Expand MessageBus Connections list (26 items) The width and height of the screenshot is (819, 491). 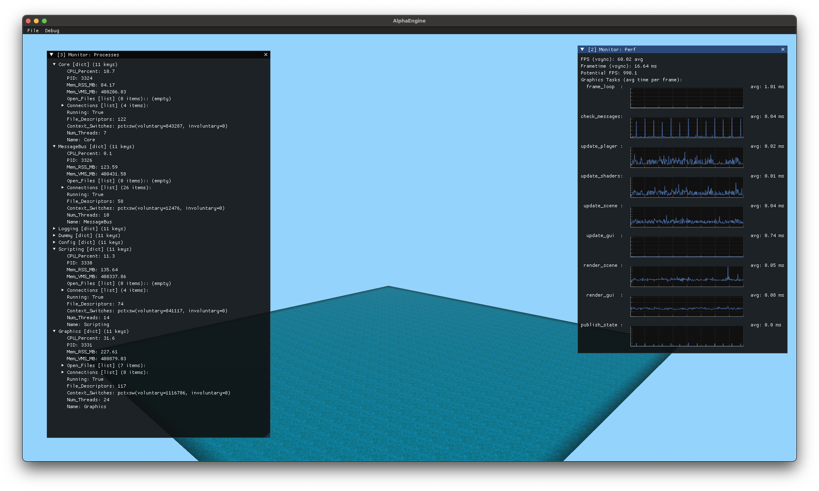point(63,188)
